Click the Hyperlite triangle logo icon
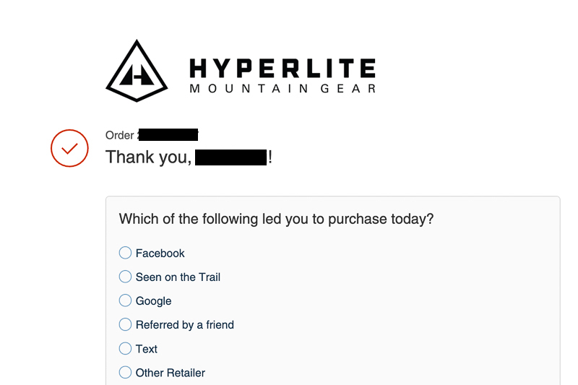 137,71
